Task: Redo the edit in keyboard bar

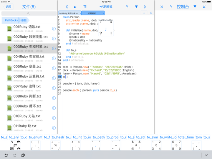Action: (15, 155)
